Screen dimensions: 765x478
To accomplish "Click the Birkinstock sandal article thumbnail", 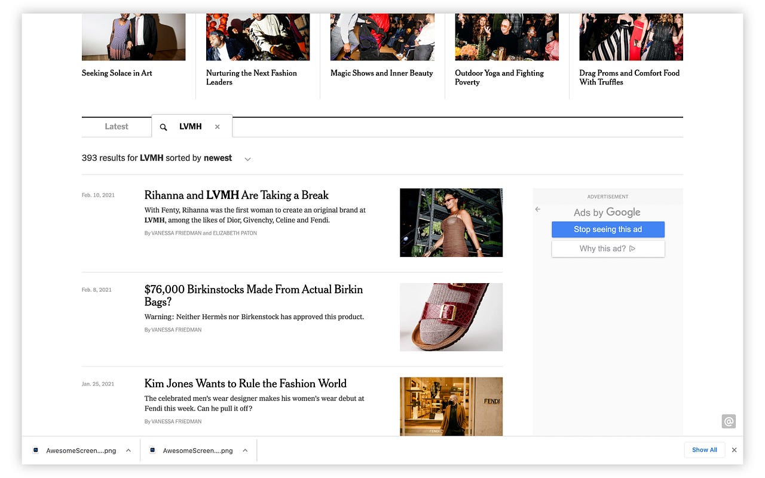I will pyautogui.click(x=451, y=317).
